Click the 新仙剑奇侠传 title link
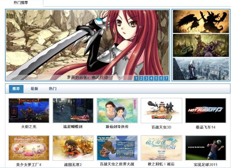This screenshot has width=231, height=168. [117, 126]
